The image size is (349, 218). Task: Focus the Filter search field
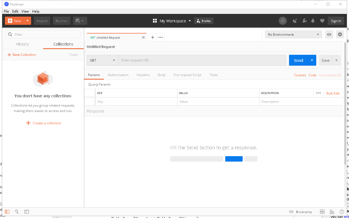click(43, 34)
